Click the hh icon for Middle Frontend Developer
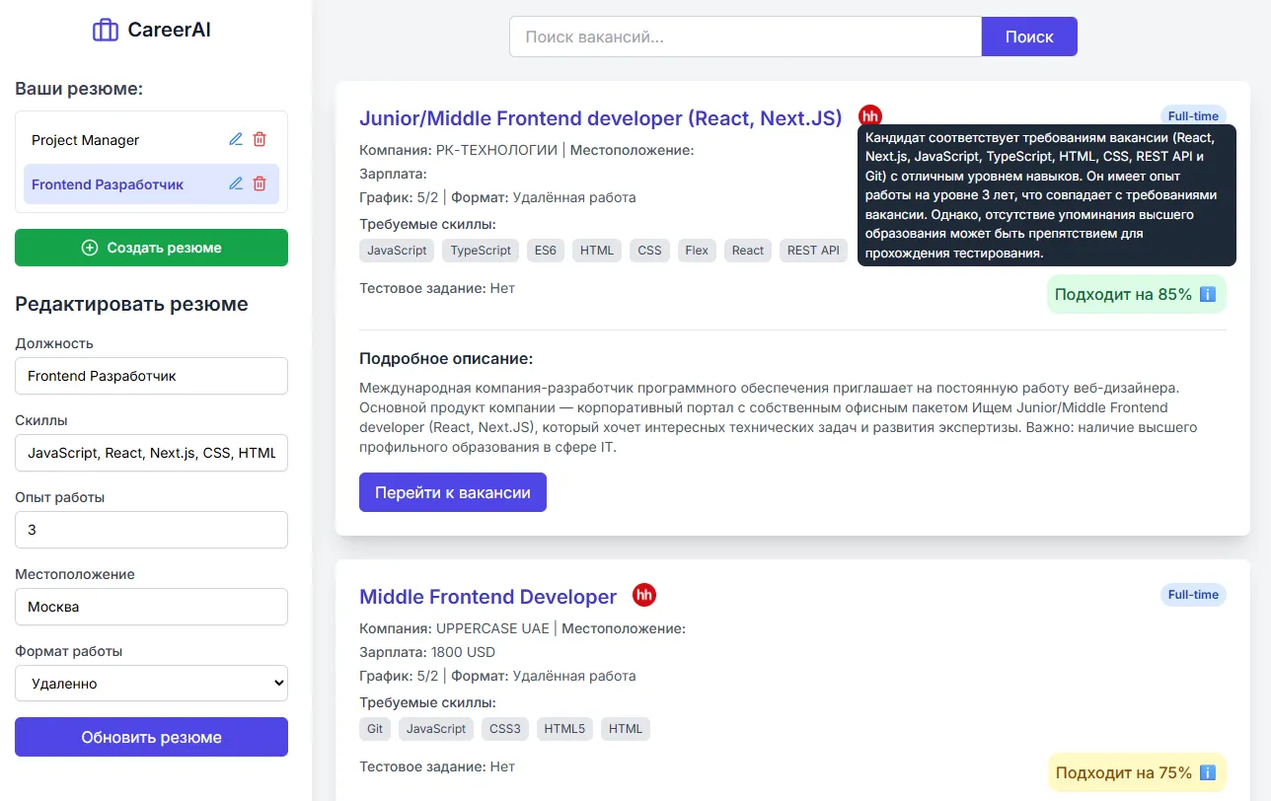 coord(644,595)
